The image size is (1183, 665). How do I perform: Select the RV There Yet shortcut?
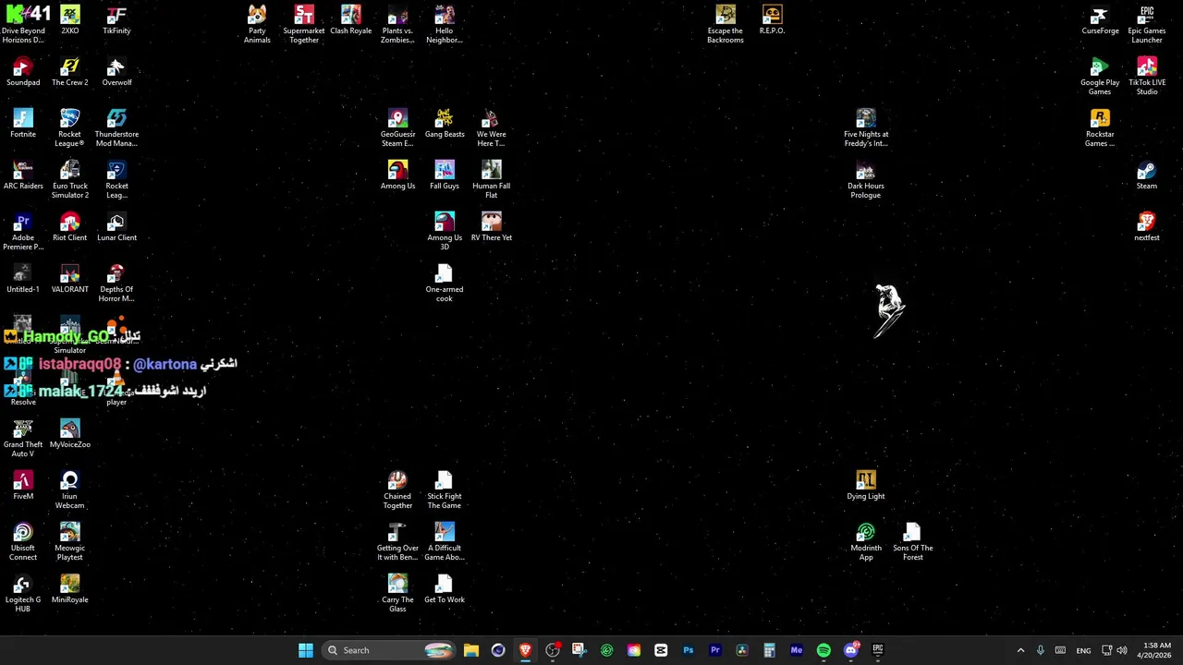pyautogui.click(x=491, y=226)
